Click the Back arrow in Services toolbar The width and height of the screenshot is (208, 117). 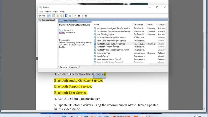[x=40, y=16]
